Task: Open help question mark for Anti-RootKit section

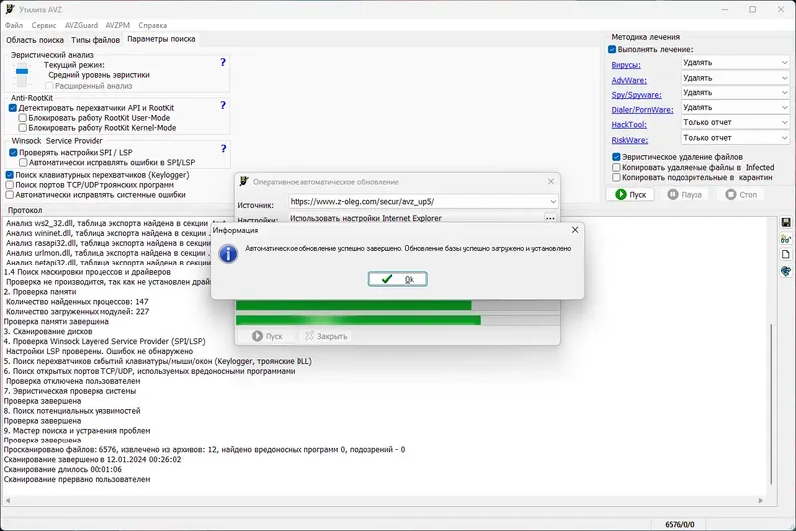Action: point(222,105)
